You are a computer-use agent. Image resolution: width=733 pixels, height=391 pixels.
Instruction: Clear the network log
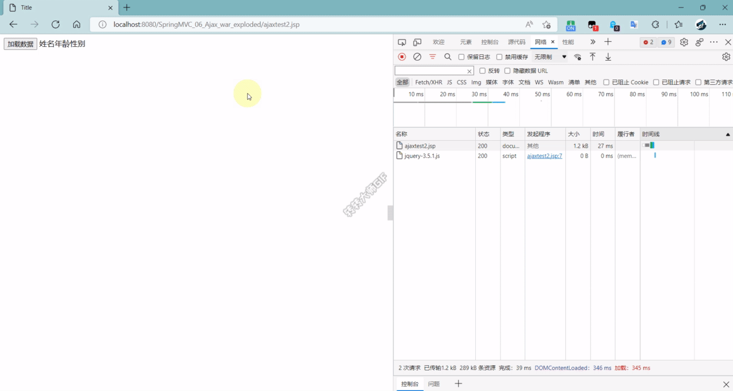[417, 57]
